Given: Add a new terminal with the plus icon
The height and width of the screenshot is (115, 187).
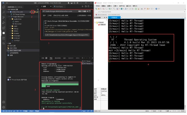Looking at the screenshot, I should (x=82, y=58).
